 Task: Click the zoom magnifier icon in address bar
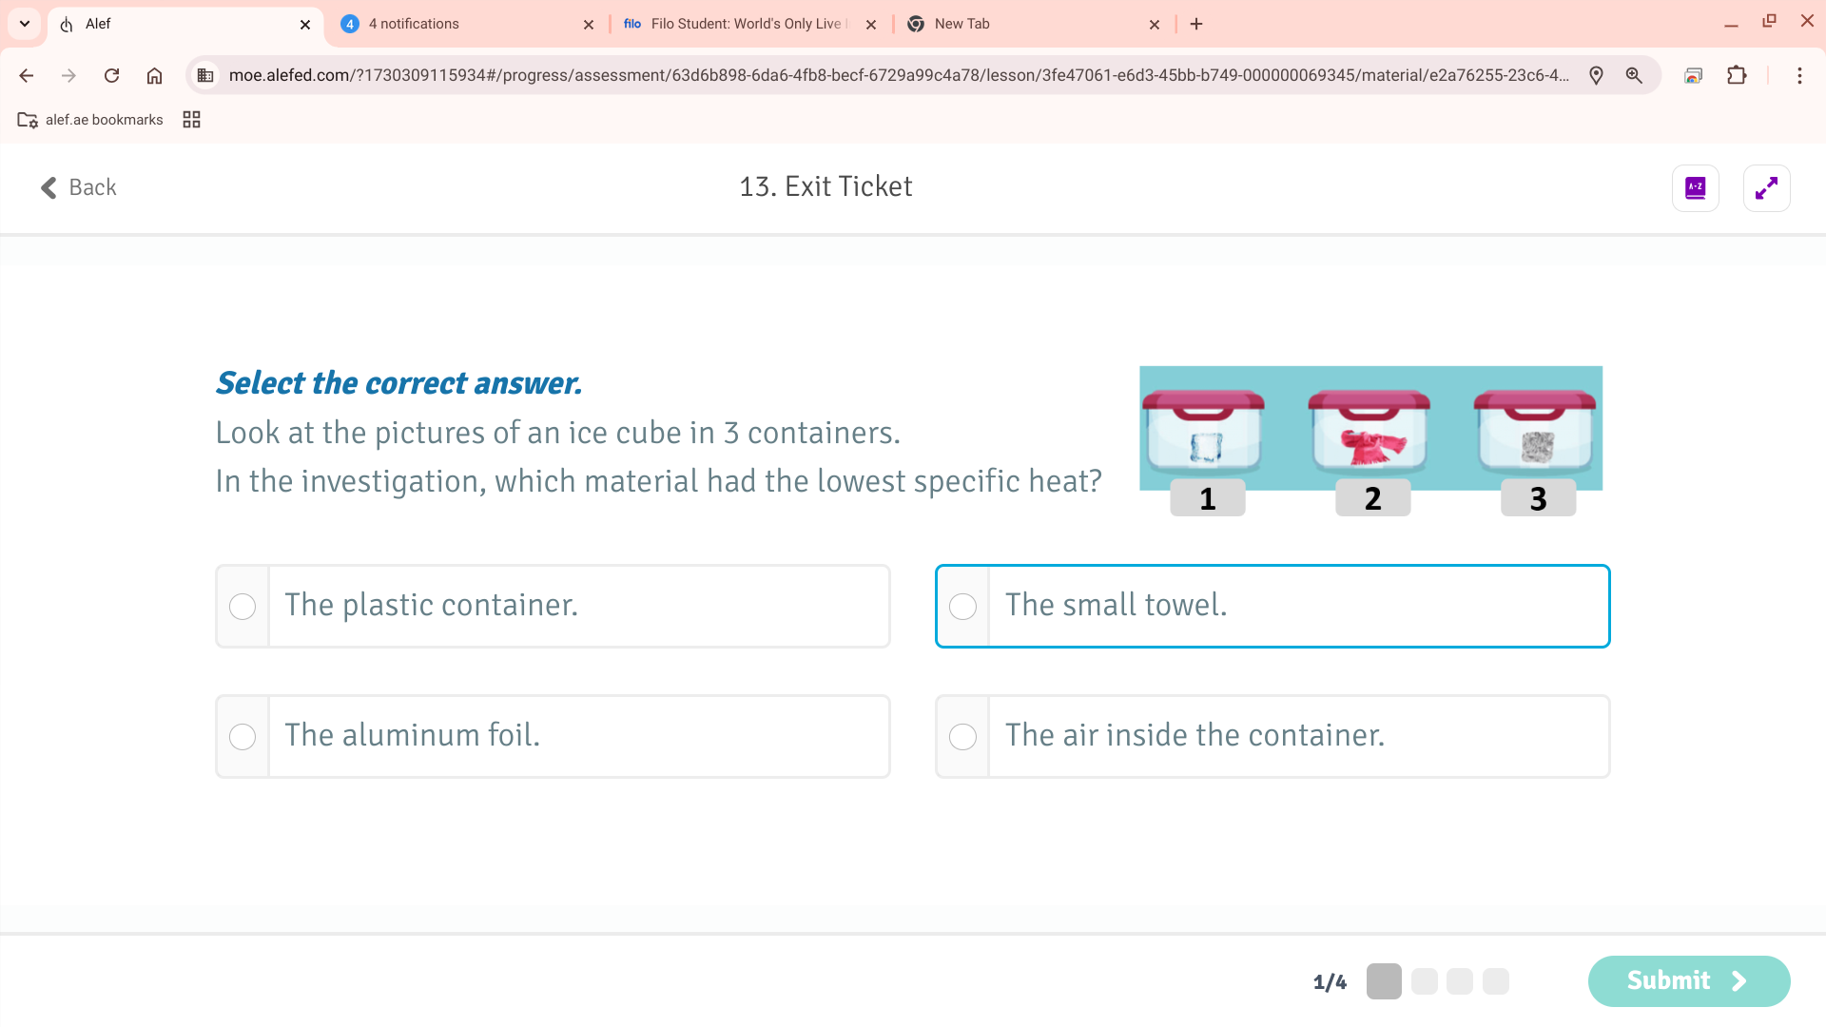tap(1634, 75)
